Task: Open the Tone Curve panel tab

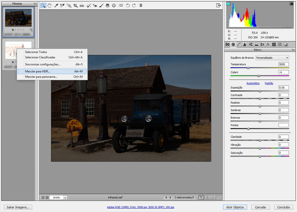Action: (239, 44)
